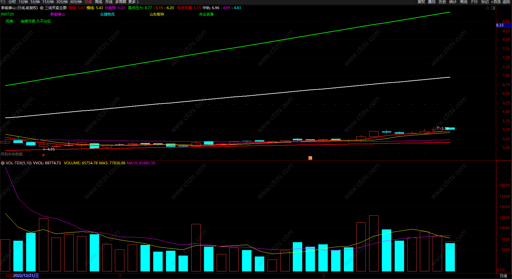
Task: Select the 15分钟 period
Action: coord(48,2)
